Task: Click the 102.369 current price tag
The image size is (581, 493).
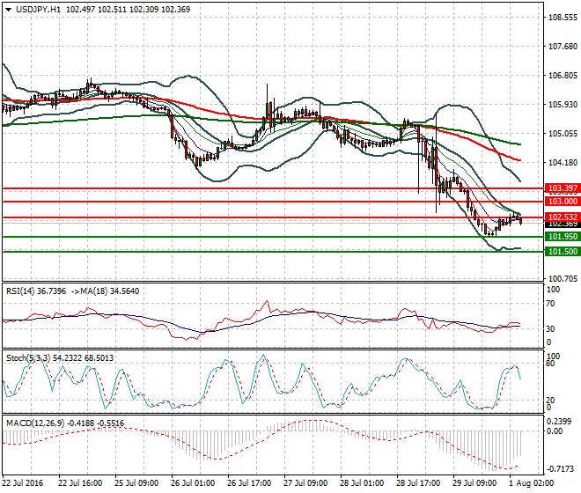Action: click(562, 224)
